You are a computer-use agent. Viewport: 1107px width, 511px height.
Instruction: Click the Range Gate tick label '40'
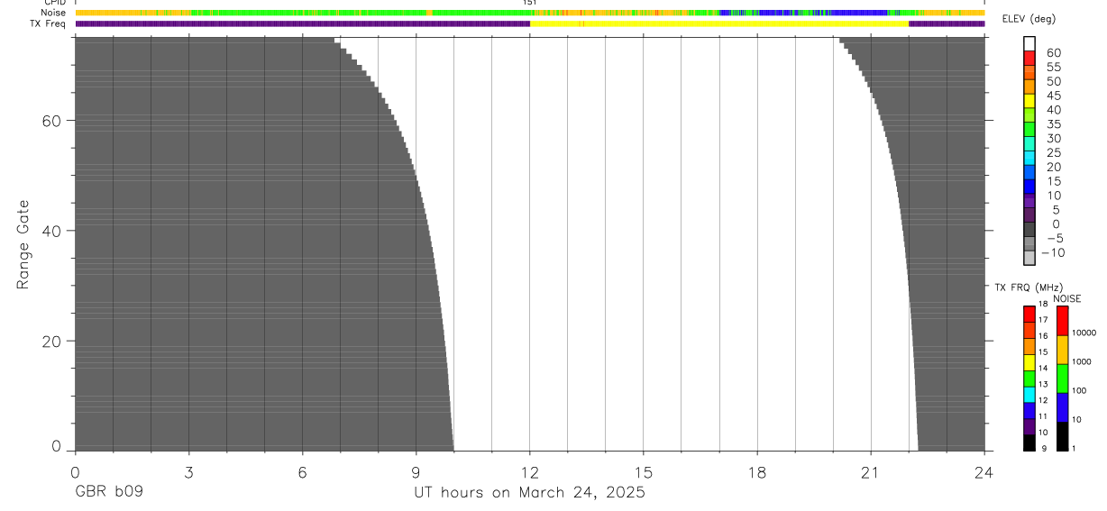(52, 231)
